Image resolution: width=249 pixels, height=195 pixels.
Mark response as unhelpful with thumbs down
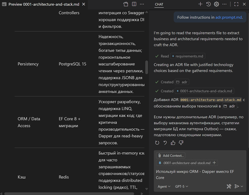pos(181,143)
